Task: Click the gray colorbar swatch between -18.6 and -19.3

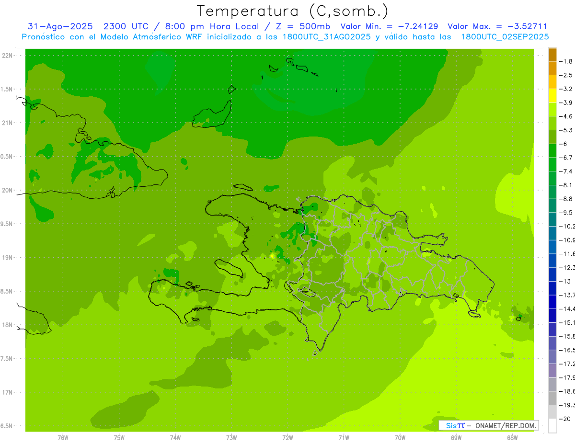Action: pyautogui.click(x=552, y=398)
